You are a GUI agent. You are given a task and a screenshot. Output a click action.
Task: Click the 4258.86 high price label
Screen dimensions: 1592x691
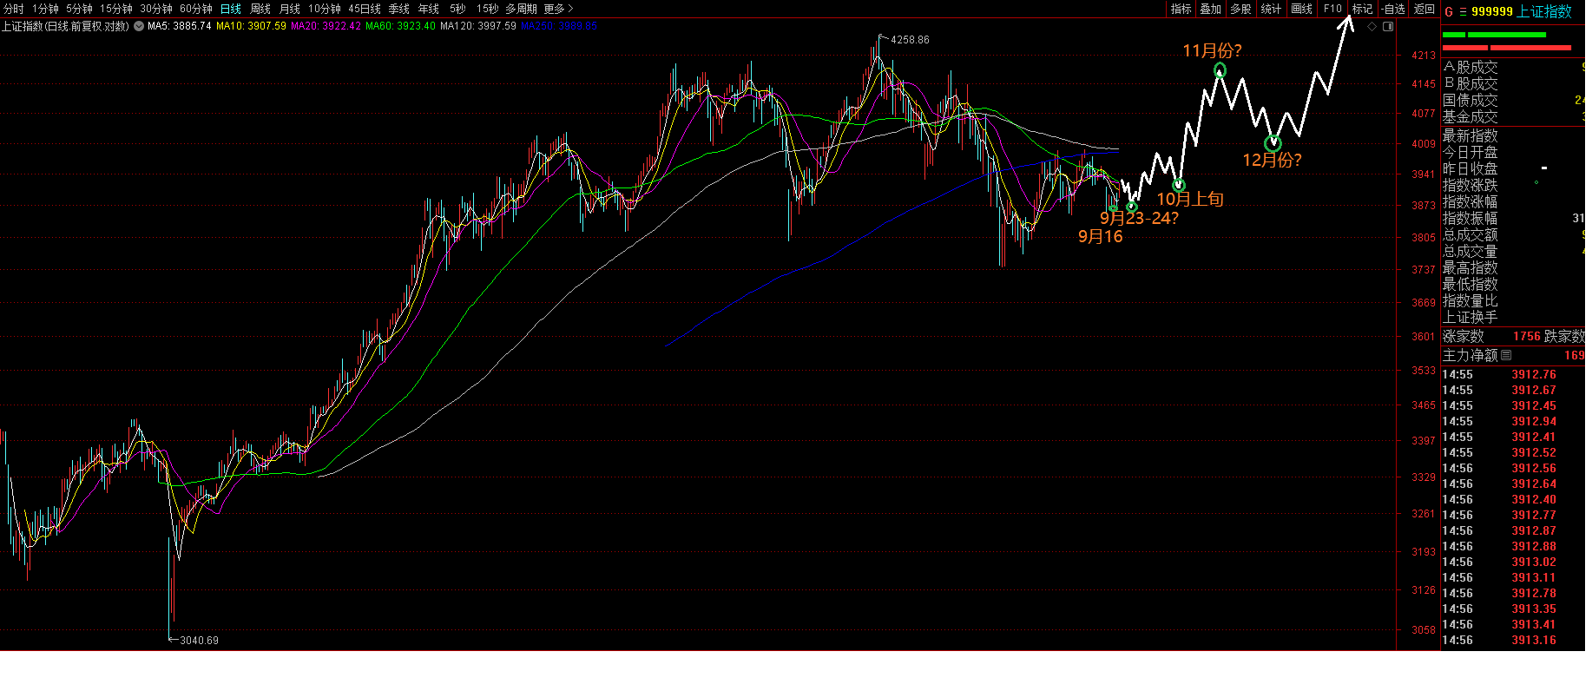[910, 40]
